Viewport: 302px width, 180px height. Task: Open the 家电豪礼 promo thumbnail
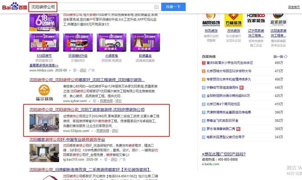point(112,42)
